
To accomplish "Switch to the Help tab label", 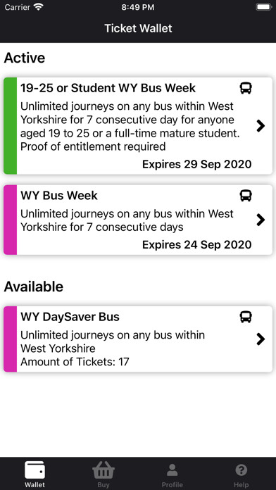I will point(241,485).
